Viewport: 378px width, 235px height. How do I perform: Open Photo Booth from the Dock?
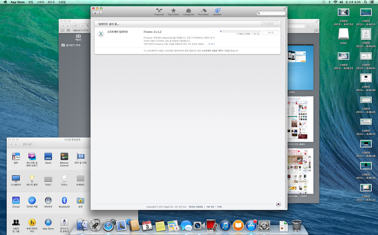coord(212,226)
